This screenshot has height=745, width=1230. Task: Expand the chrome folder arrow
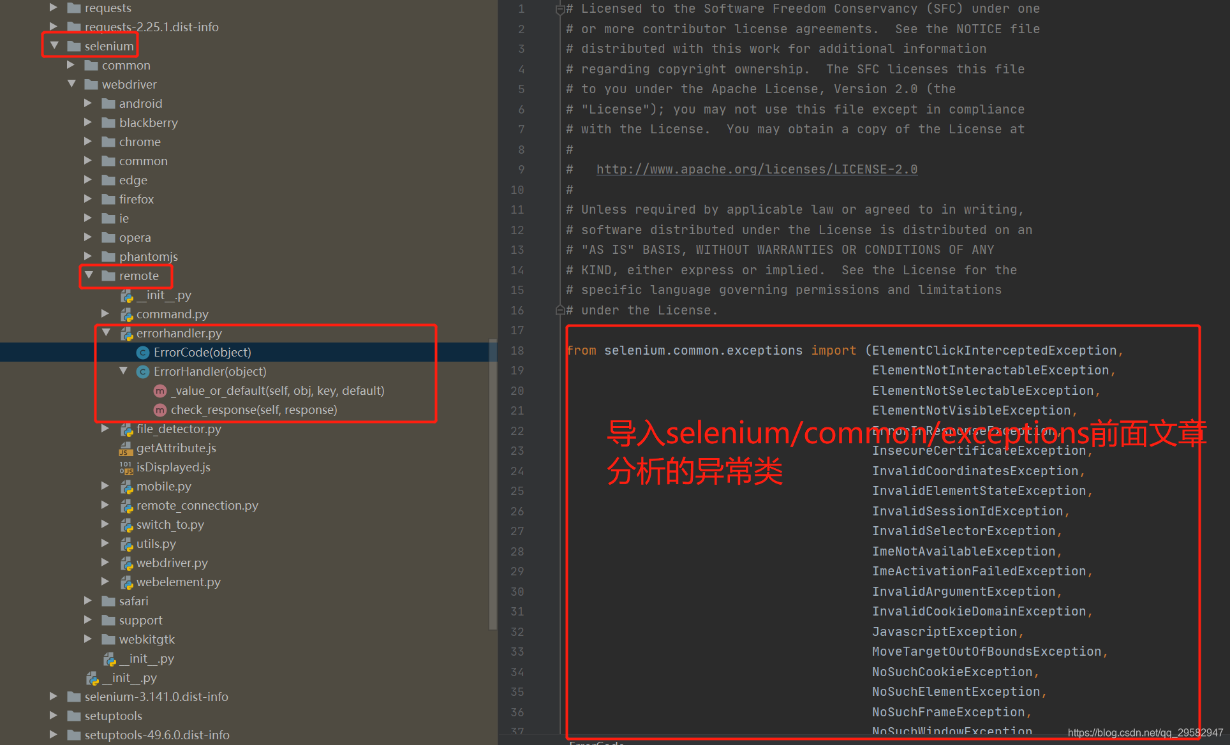88,142
